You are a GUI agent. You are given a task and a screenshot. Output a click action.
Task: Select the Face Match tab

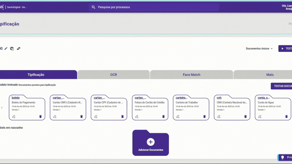pyautogui.click(x=191, y=75)
